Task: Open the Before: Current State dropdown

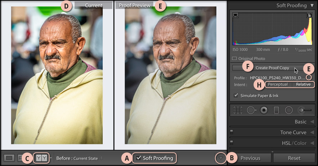Action: 79,158
